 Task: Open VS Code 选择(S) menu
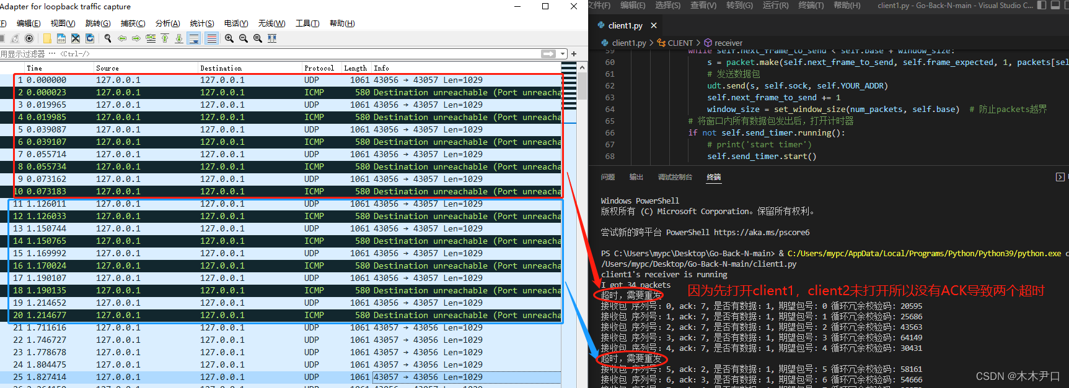coord(667,5)
